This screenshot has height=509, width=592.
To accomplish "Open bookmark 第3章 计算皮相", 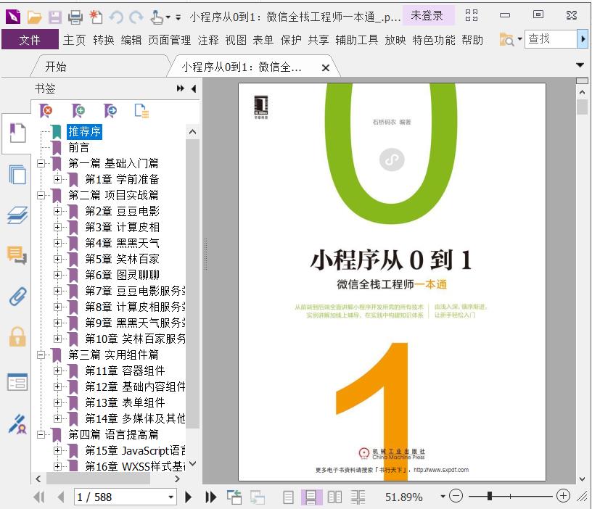I will [x=123, y=227].
